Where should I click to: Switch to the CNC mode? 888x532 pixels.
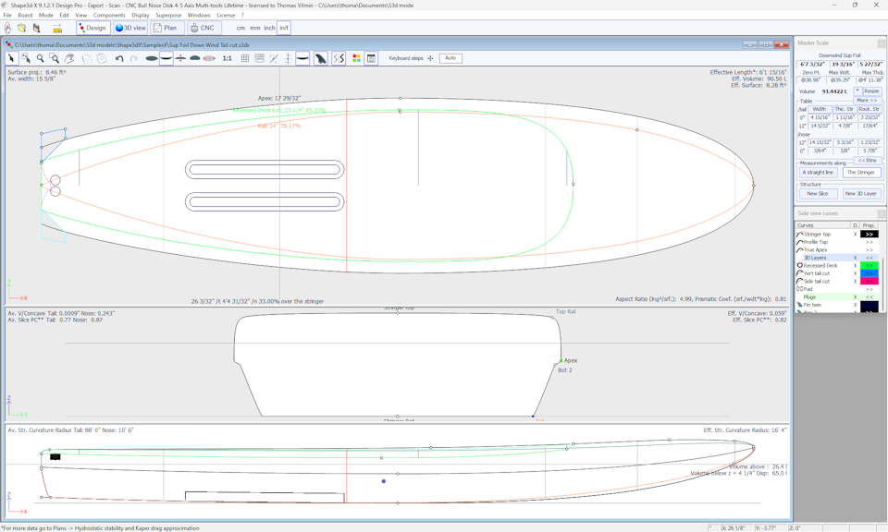[203, 28]
